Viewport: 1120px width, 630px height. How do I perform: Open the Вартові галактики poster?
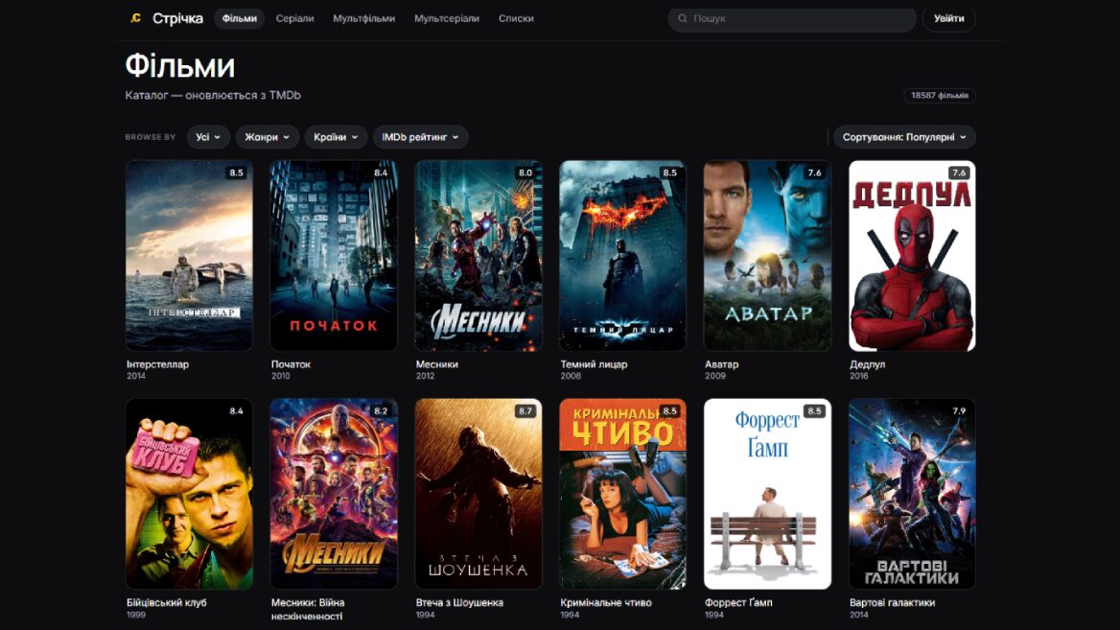(x=912, y=494)
